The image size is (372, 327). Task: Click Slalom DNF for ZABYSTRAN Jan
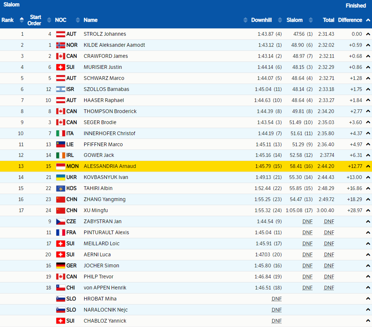(307, 221)
